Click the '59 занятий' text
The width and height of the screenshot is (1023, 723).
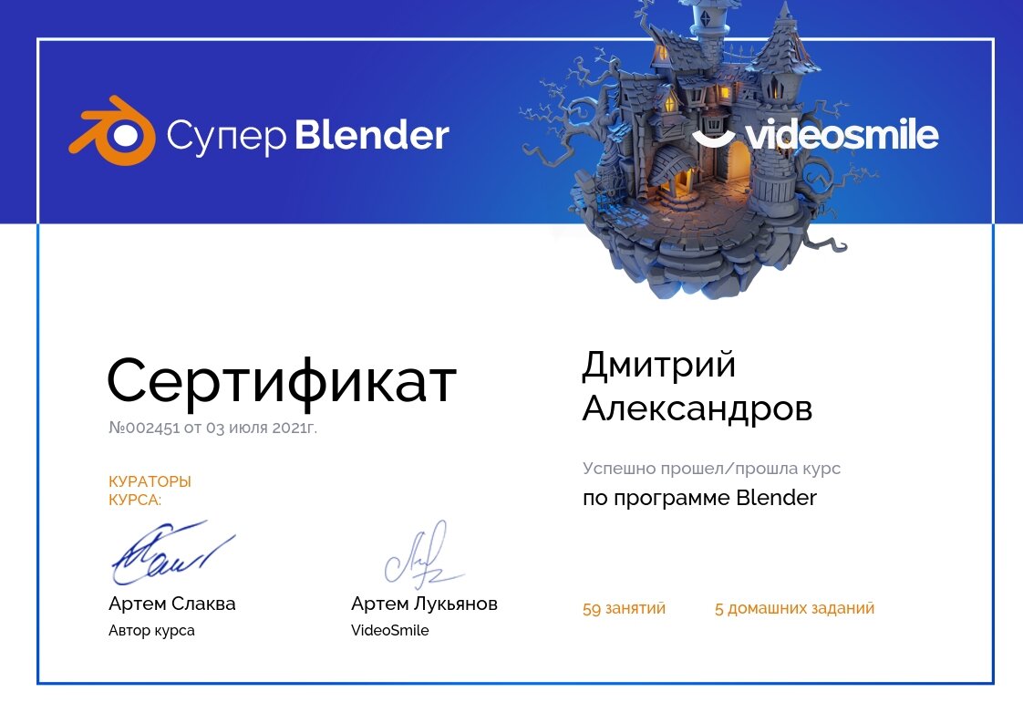click(624, 608)
